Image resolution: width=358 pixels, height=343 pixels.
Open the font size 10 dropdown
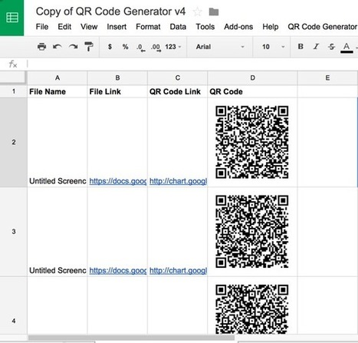pyautogui.click(x=273, y=47)
